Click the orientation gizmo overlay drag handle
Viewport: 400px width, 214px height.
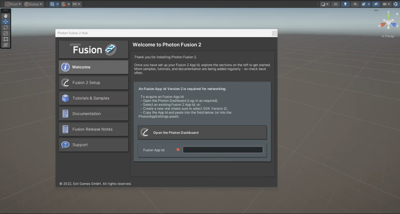pyautogui.click(x=376, y=10)
